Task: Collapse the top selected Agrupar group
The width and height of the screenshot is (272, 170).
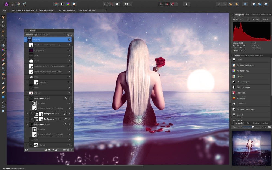Action: tap(26, 39)
